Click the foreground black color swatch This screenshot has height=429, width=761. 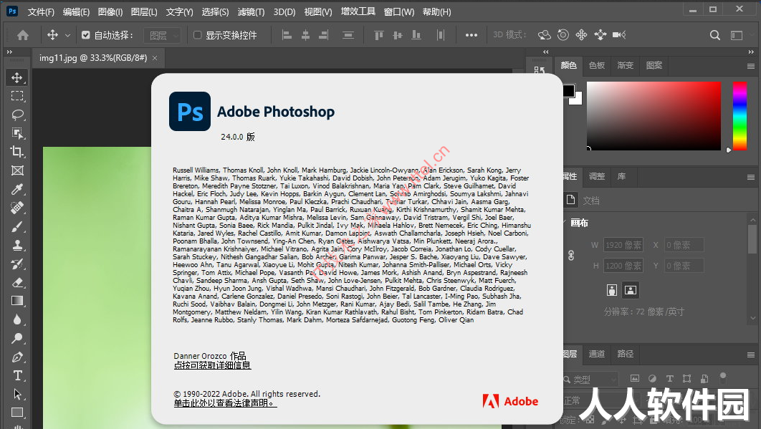pyautogui.click(x=568, y=91)
